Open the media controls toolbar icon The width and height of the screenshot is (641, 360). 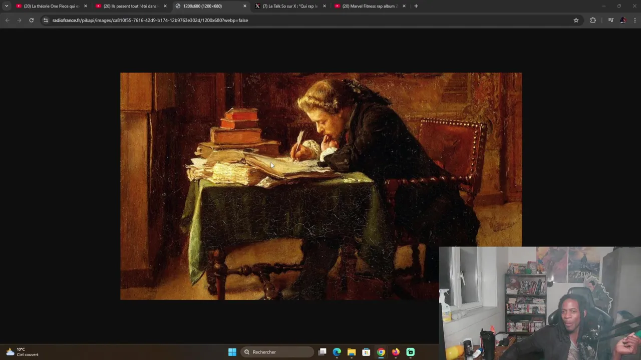click(x=610, y=20)
